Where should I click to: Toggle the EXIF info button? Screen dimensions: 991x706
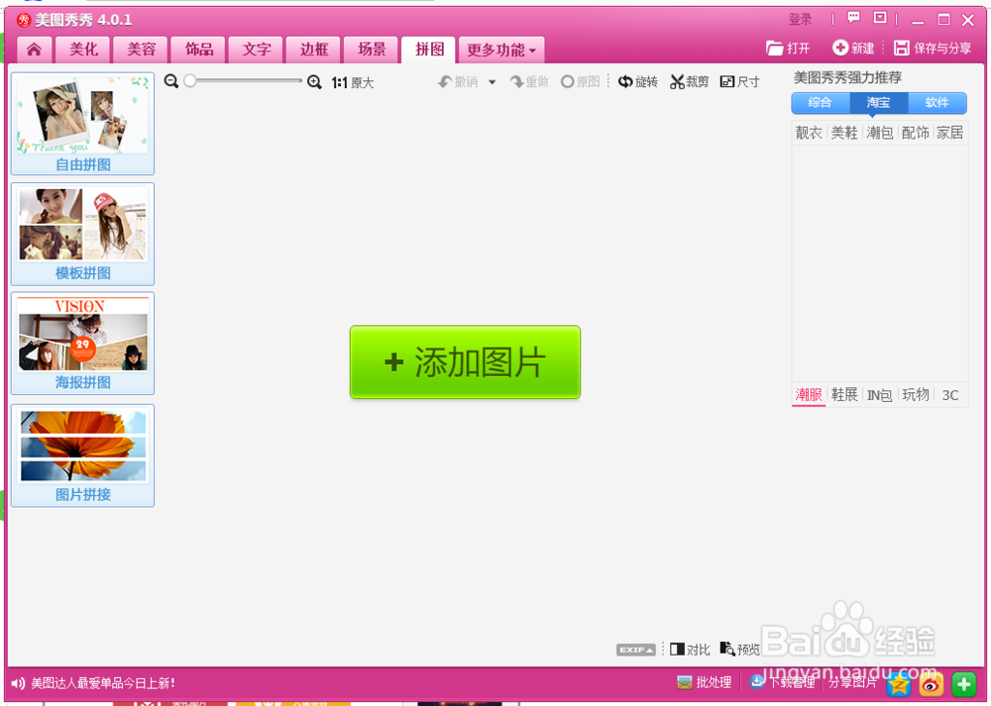coord(636,650)
